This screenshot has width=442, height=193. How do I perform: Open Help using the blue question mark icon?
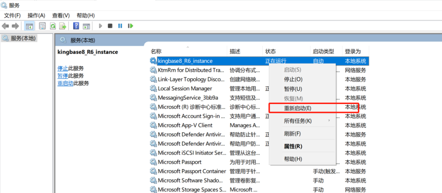tap(76, 26)
